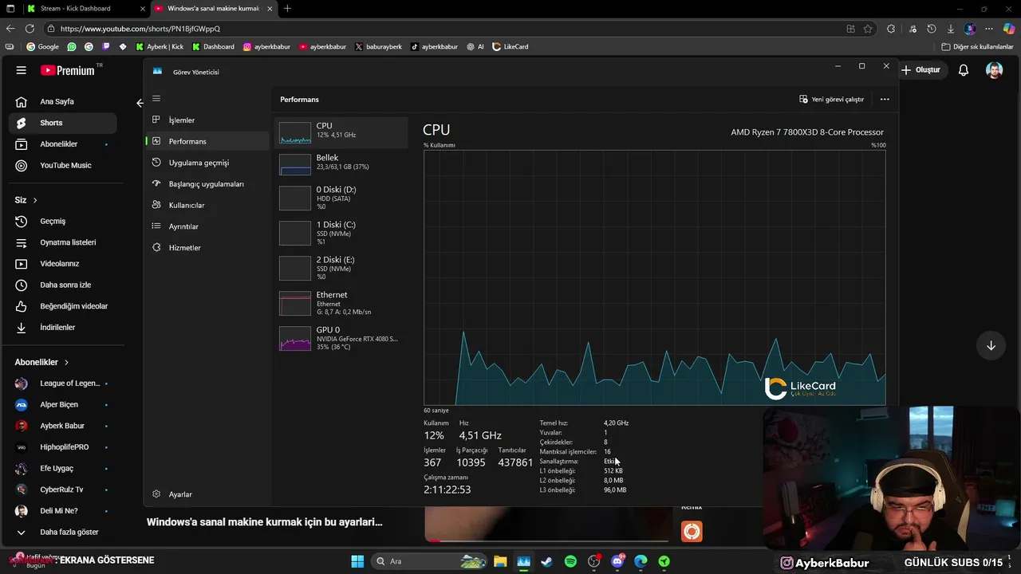Open the Task Manager hamburger navigation menu
This screenshot has height=574, width=1021.
[156, 99]
